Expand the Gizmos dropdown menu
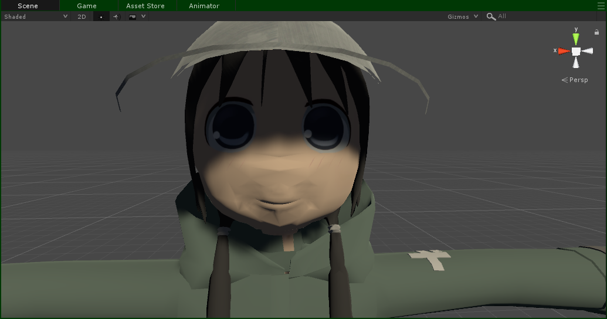The height and width of the screenshot is (319, 607). (x=463, y=17)
